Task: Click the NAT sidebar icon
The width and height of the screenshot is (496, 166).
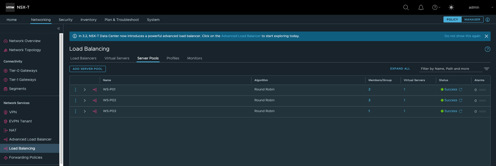Action: pos(5,130)
